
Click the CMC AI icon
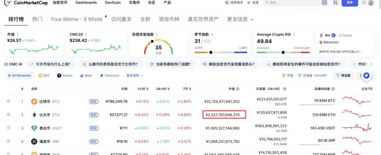tap(6, 64)
